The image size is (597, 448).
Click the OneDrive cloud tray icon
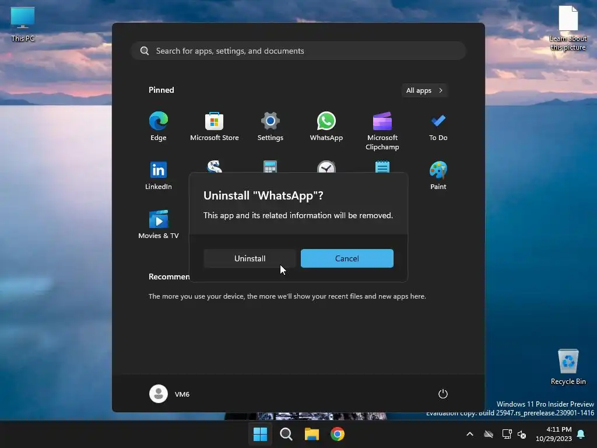pos(489,434)
